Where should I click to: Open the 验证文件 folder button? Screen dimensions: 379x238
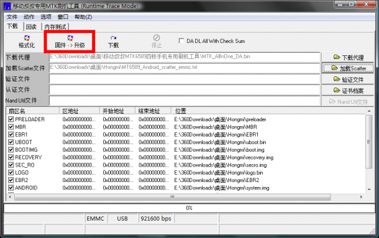[348, 80]
